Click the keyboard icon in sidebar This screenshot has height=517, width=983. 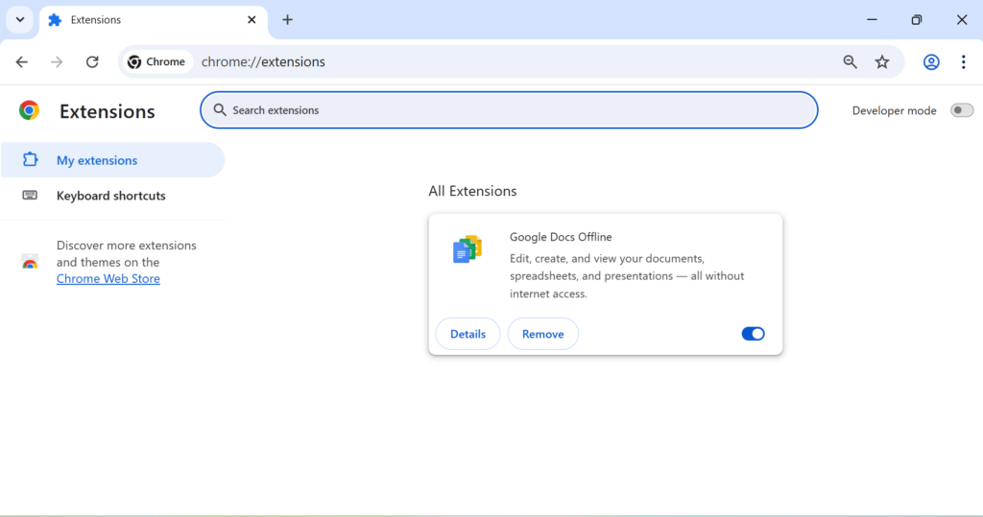coord(30,195)
